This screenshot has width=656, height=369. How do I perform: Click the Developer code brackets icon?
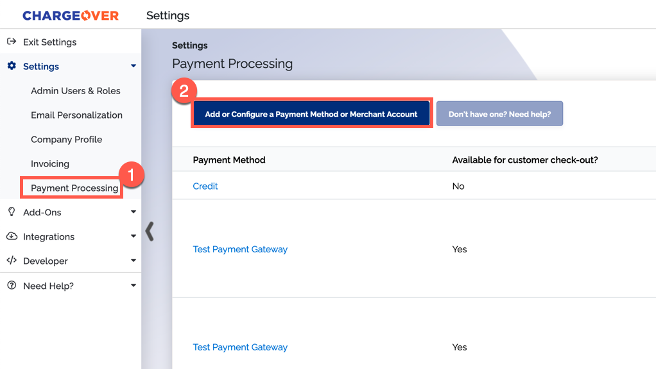click(x=12, y=261)
